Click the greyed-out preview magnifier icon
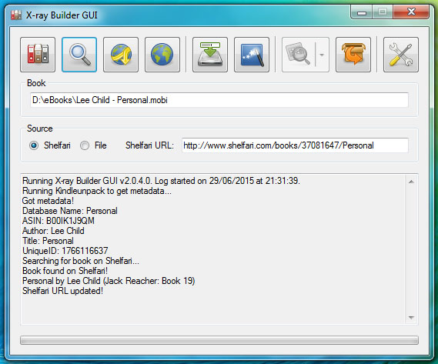This screenshot has width=438, height=364. (x=298, y=55)
